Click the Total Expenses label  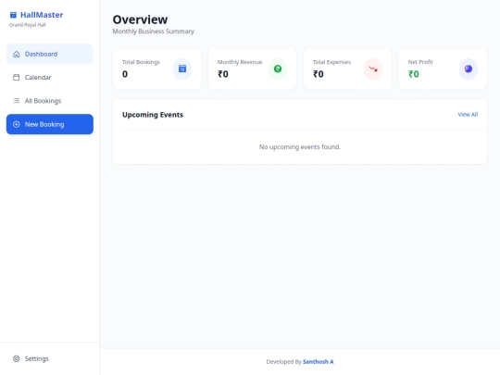click(x=331, y=62)
